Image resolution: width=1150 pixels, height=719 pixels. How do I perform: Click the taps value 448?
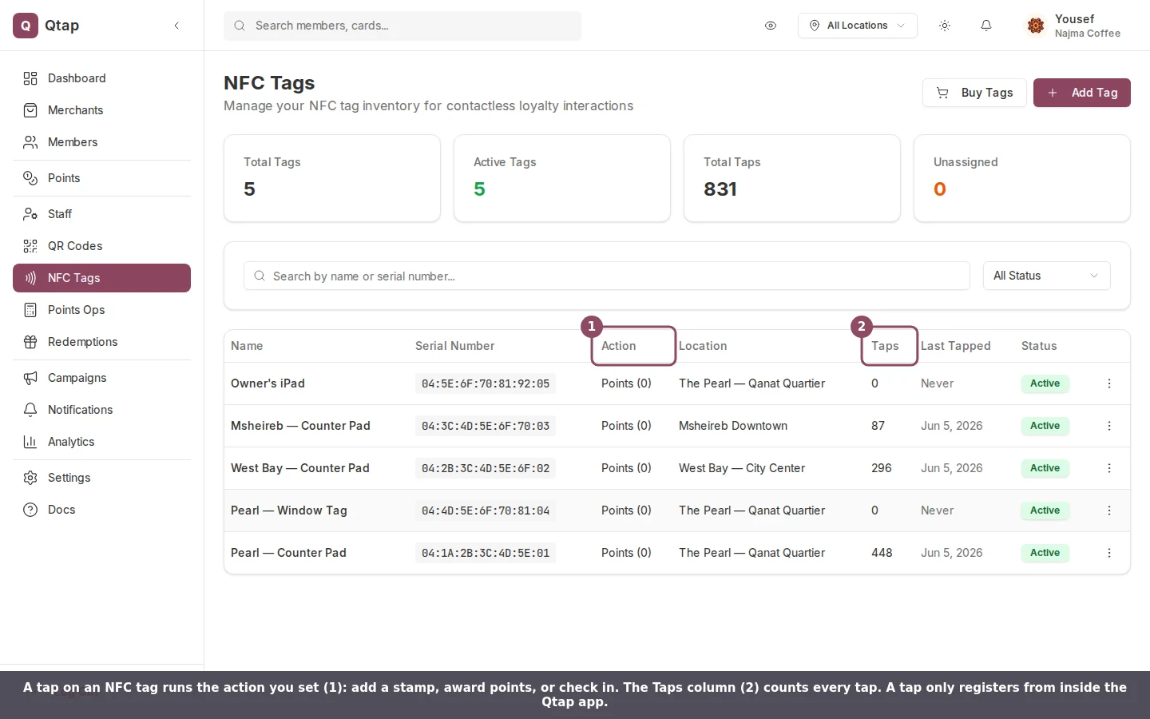point(882,553)
